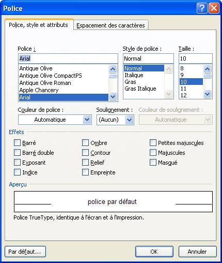The height and width of the screenshot is (263, 222).
Task: Click the Taille size input field
Action: (196, 59)
